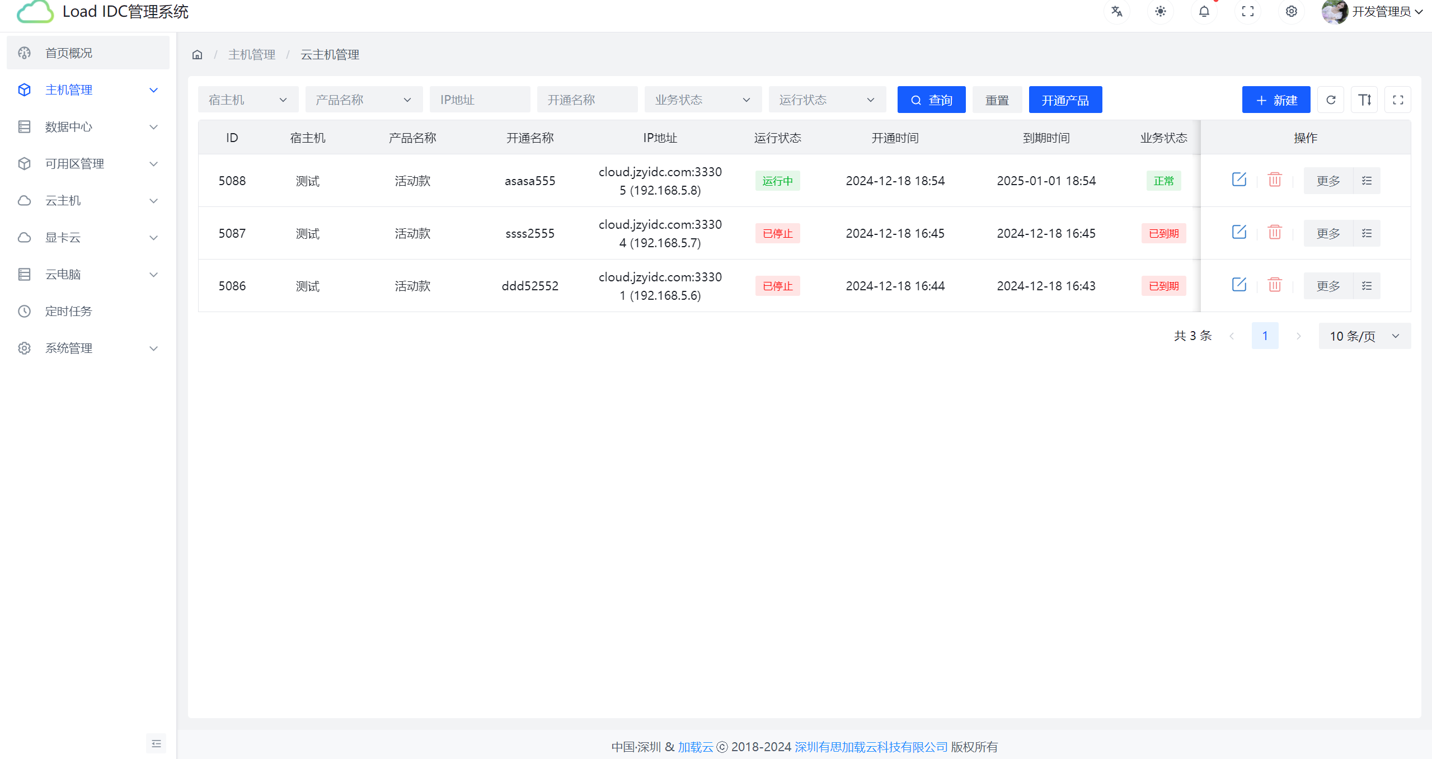Collapse the 主机管理 menu chevron
1432x759 pixels.
click(x=153, y=90)
